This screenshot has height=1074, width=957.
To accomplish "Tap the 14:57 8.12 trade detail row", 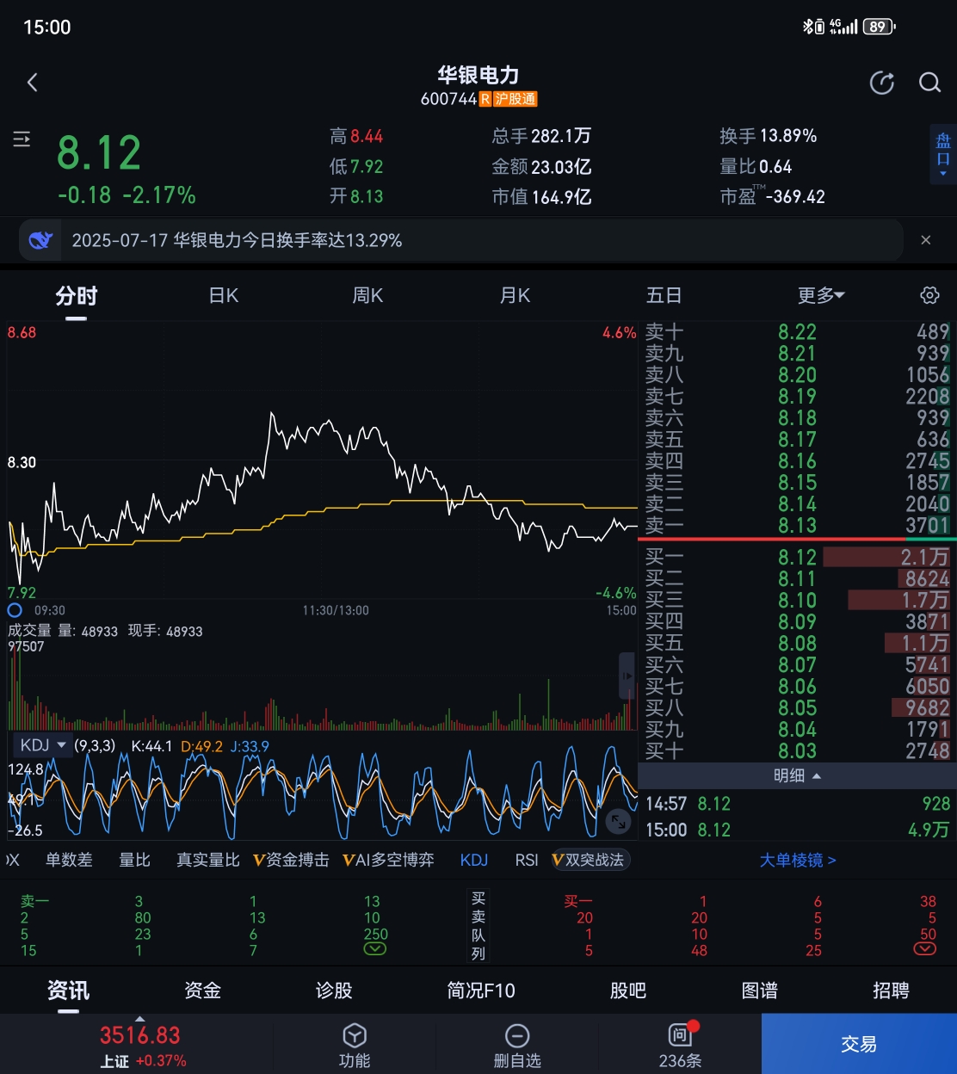I will 797,804.
